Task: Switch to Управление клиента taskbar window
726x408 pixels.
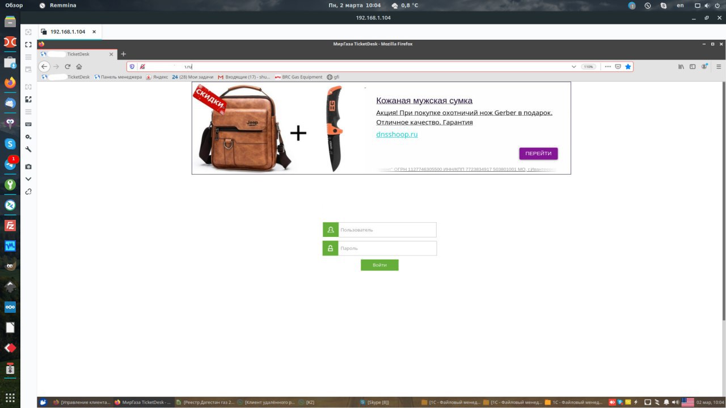Action: coord(82,402)
